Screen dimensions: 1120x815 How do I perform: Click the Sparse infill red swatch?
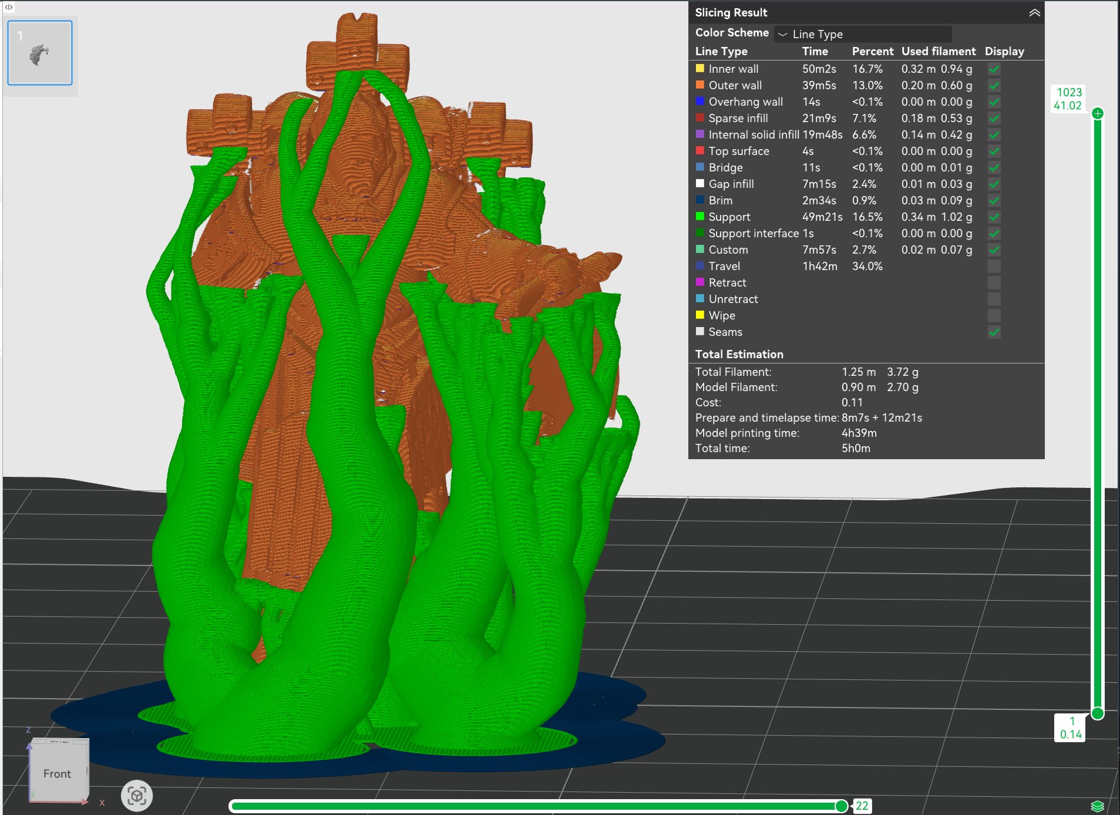pyautogui.click(x=700, y=118)
